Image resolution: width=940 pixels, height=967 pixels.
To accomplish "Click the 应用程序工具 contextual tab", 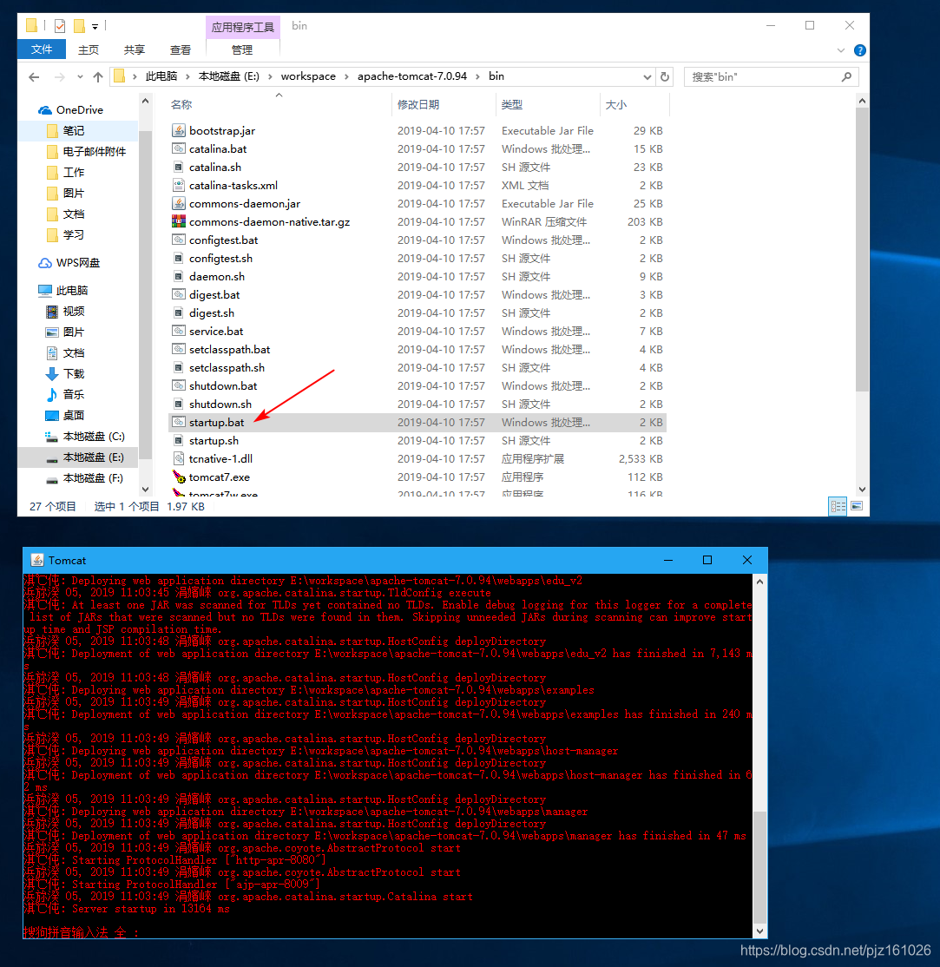I will point(242,27).
